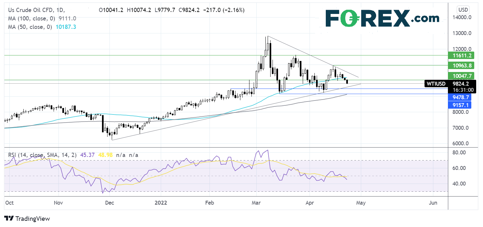The height and width of the screenshot is (227, 483).
Task: Click the WTIUSD ticker label
Action: [x=436, y=83]
